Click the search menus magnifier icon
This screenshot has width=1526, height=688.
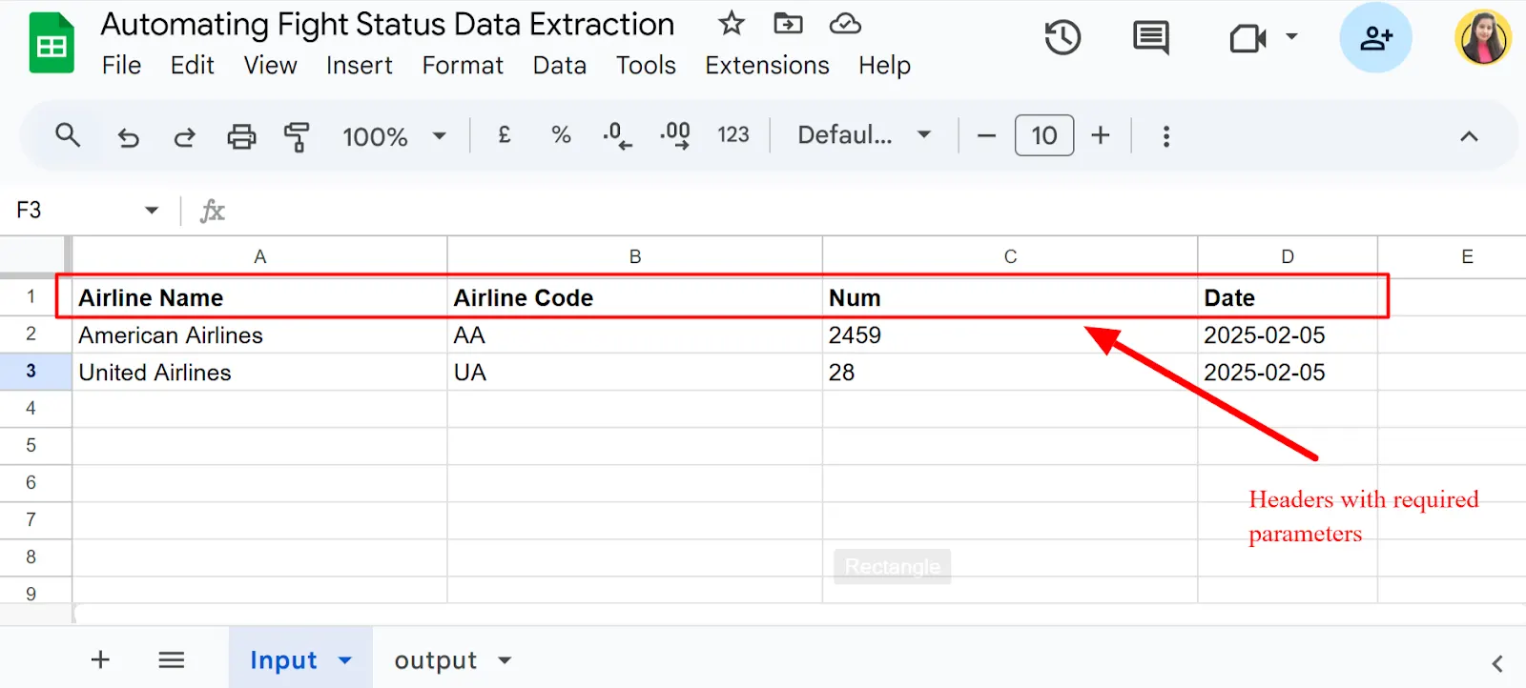[67, 135]
